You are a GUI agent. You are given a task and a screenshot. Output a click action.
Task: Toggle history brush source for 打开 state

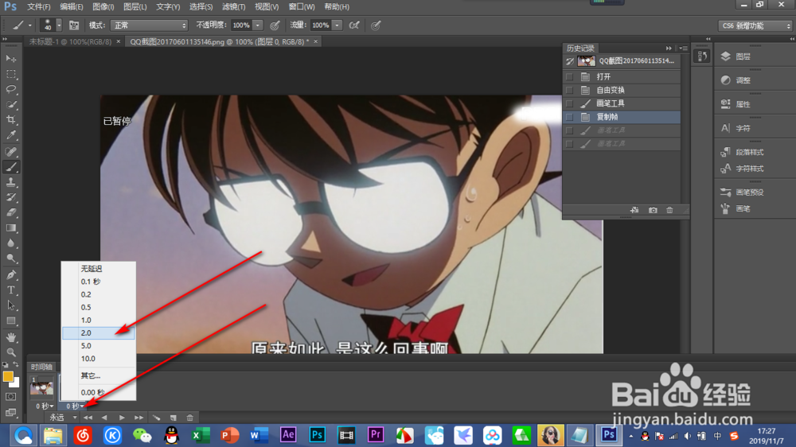pos(570,76)
